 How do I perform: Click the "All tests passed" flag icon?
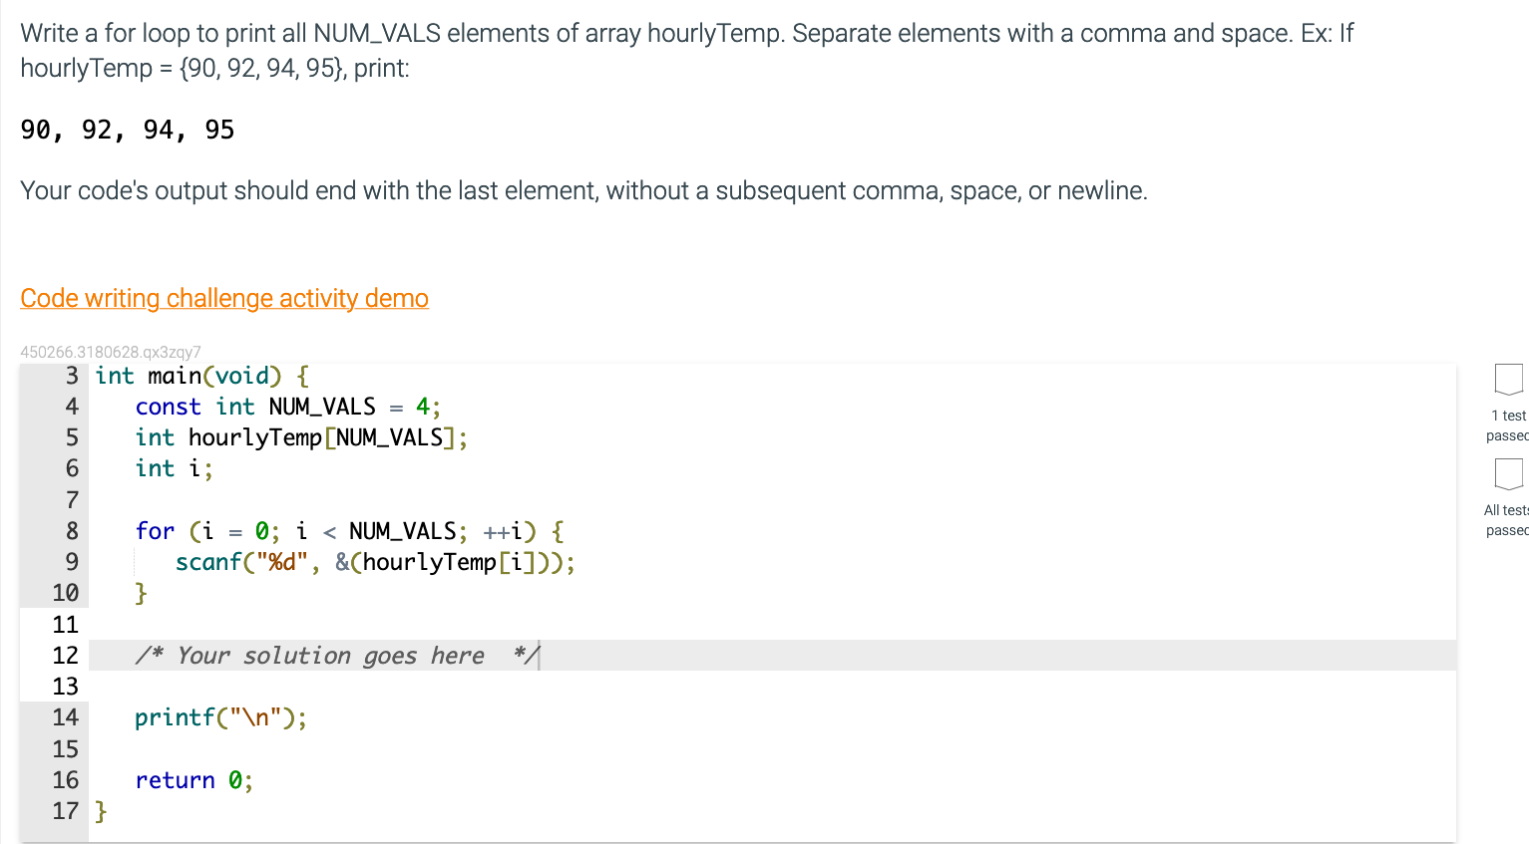[x=1507, y=474]
